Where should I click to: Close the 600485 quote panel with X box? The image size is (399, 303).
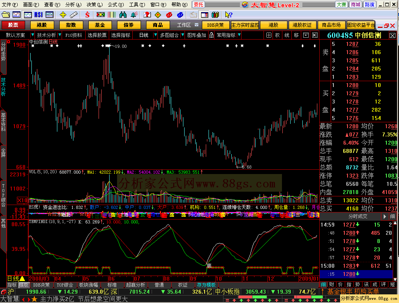tap(393, 36)
